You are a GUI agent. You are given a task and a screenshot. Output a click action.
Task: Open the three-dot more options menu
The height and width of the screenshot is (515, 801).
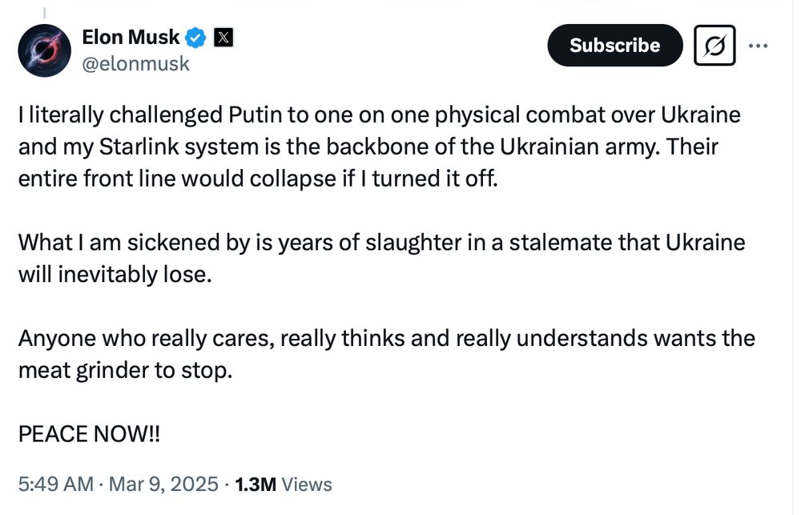pyautogui.click(x=758, y=46)
